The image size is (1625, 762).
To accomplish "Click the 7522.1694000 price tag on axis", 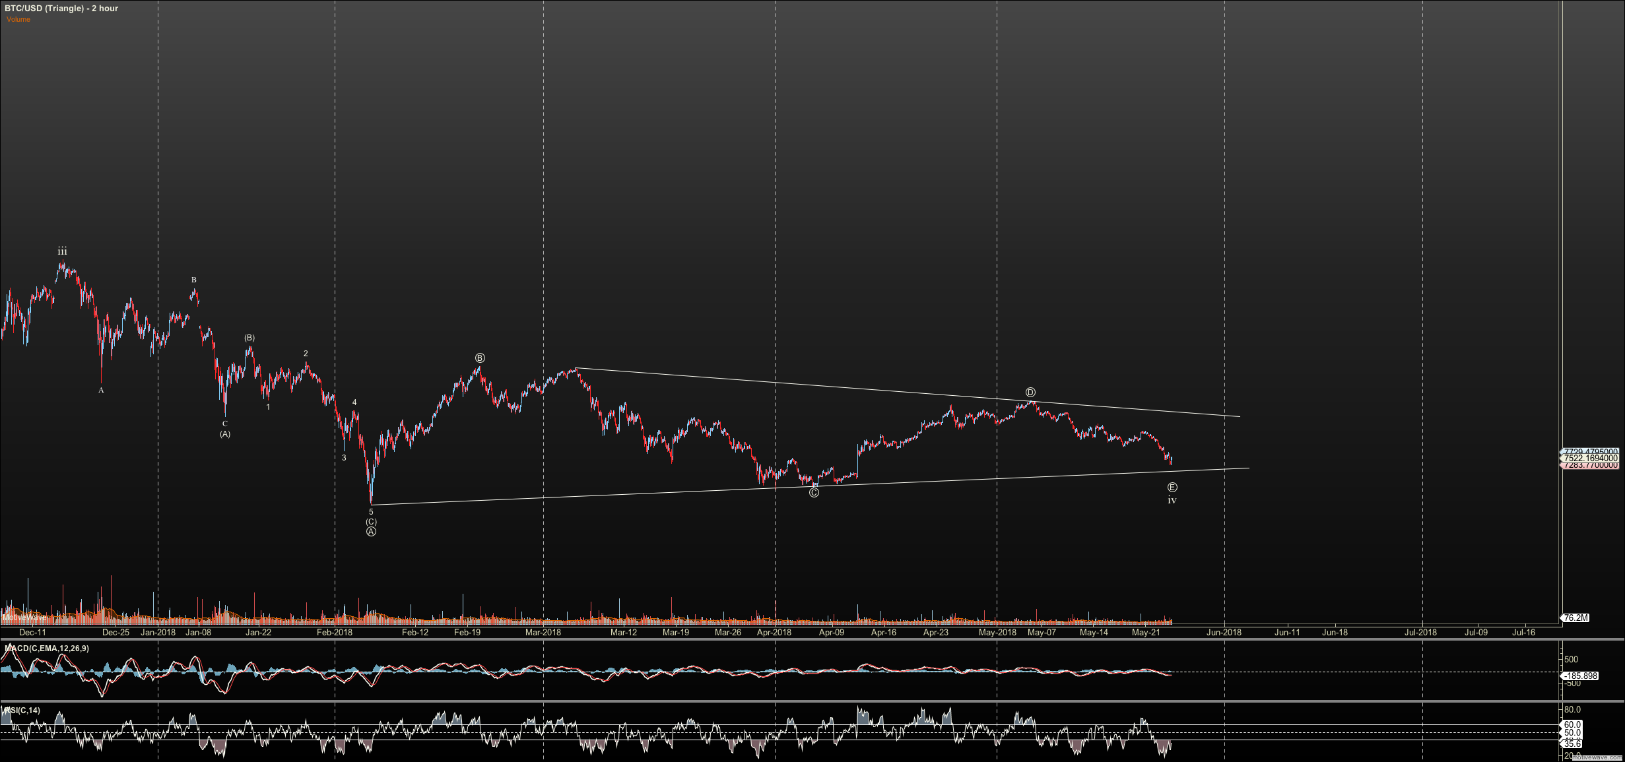I will pos(1590,458).
